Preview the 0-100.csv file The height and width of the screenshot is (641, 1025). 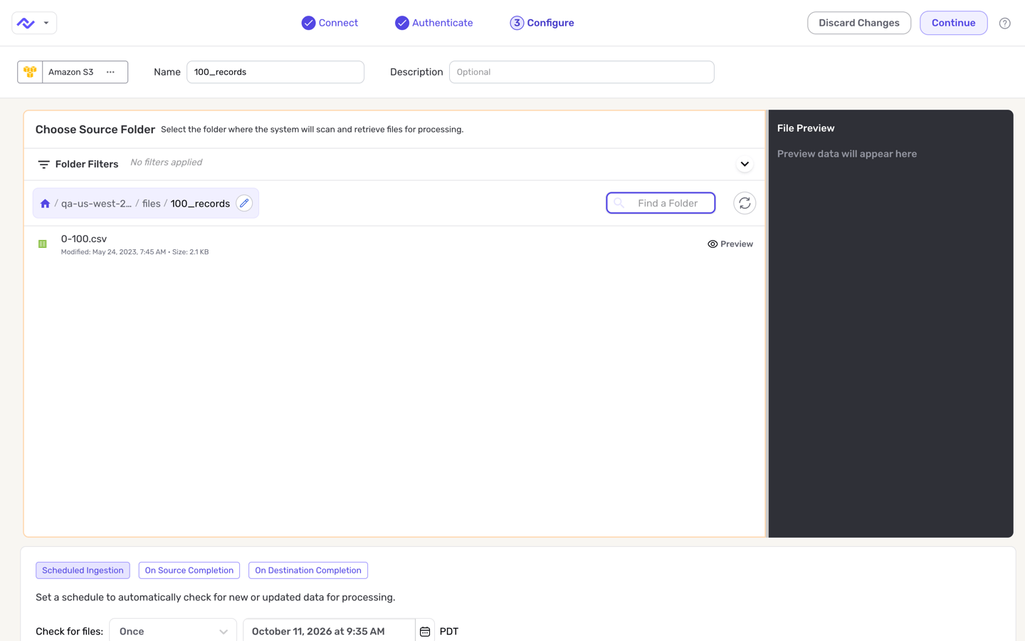(730, 244)
